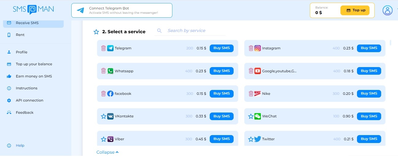Click WeChat price 0.90 $
The height and width of the screenshot is (161, 398).
(x=348, y=116)
